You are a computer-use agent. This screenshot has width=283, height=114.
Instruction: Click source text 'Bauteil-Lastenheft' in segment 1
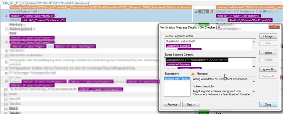tap(23, 11)
